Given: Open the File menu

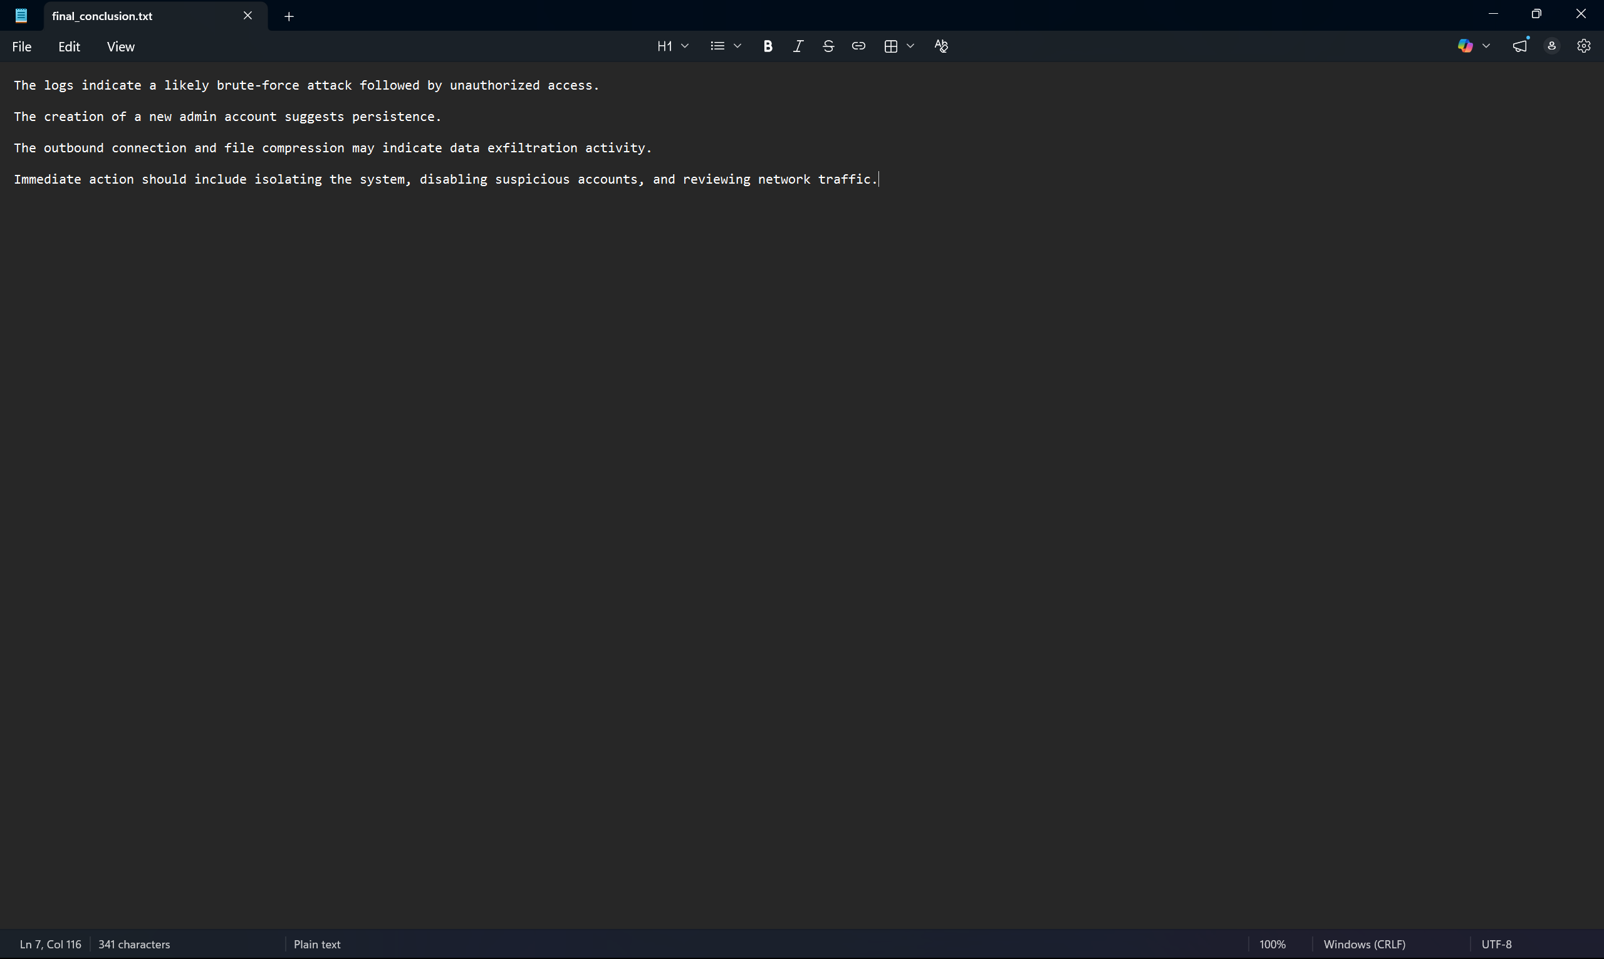Looking at the screenshot, I should coord(21,46).
